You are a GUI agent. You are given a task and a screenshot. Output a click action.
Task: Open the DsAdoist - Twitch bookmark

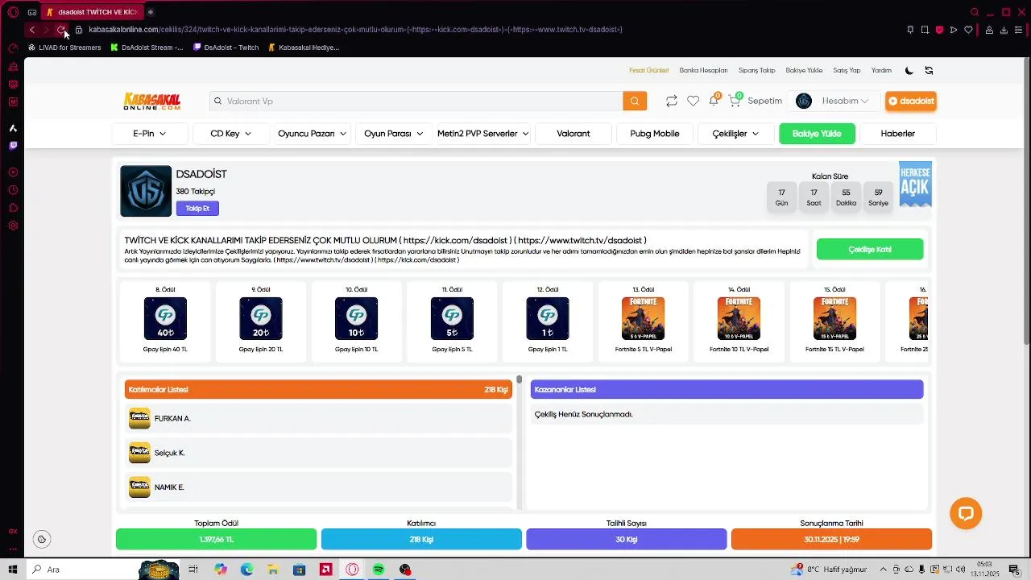click(x=226, y=48)
